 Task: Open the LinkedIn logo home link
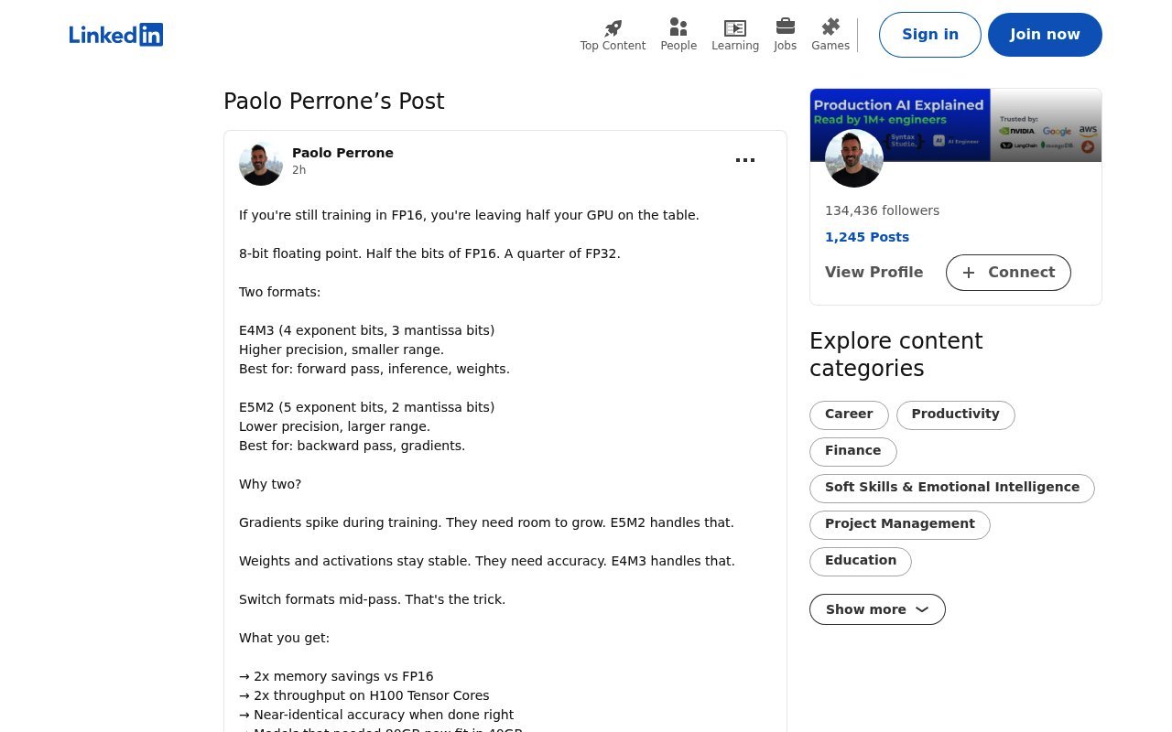[116, 35]
